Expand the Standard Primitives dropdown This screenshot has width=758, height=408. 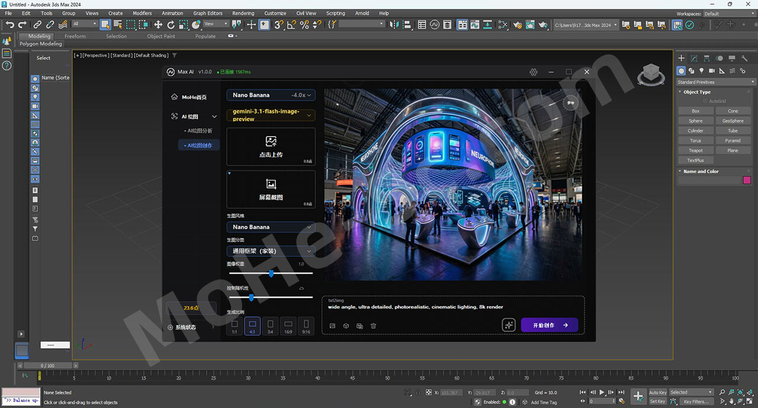pyautogui.click(x=716, y=82)
